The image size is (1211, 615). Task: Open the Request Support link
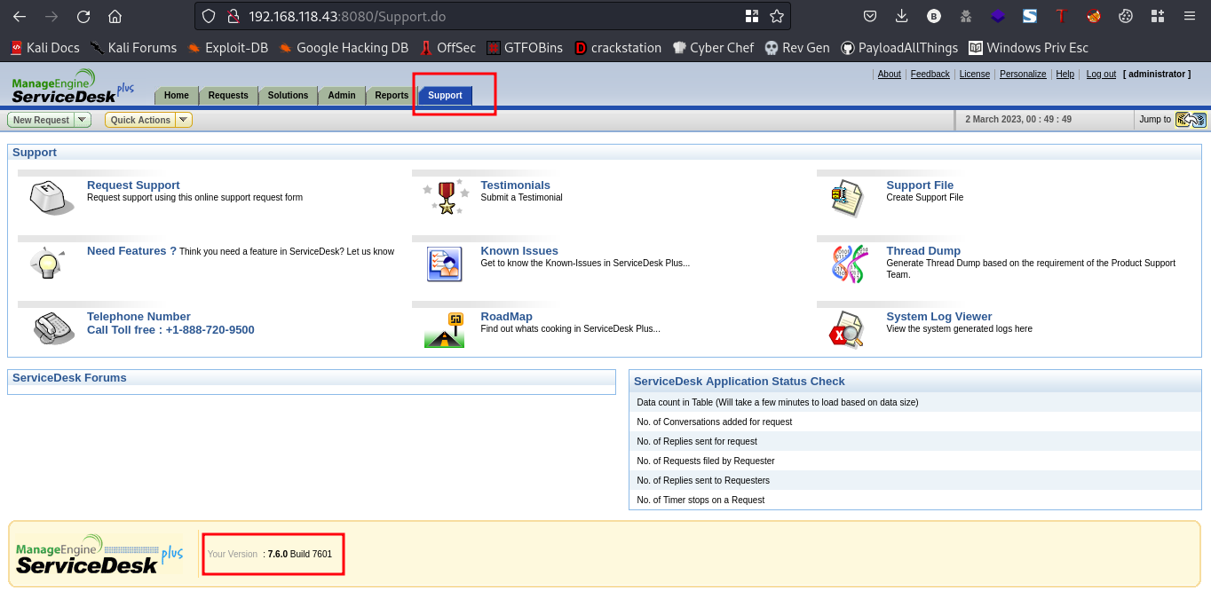point(133,185)
